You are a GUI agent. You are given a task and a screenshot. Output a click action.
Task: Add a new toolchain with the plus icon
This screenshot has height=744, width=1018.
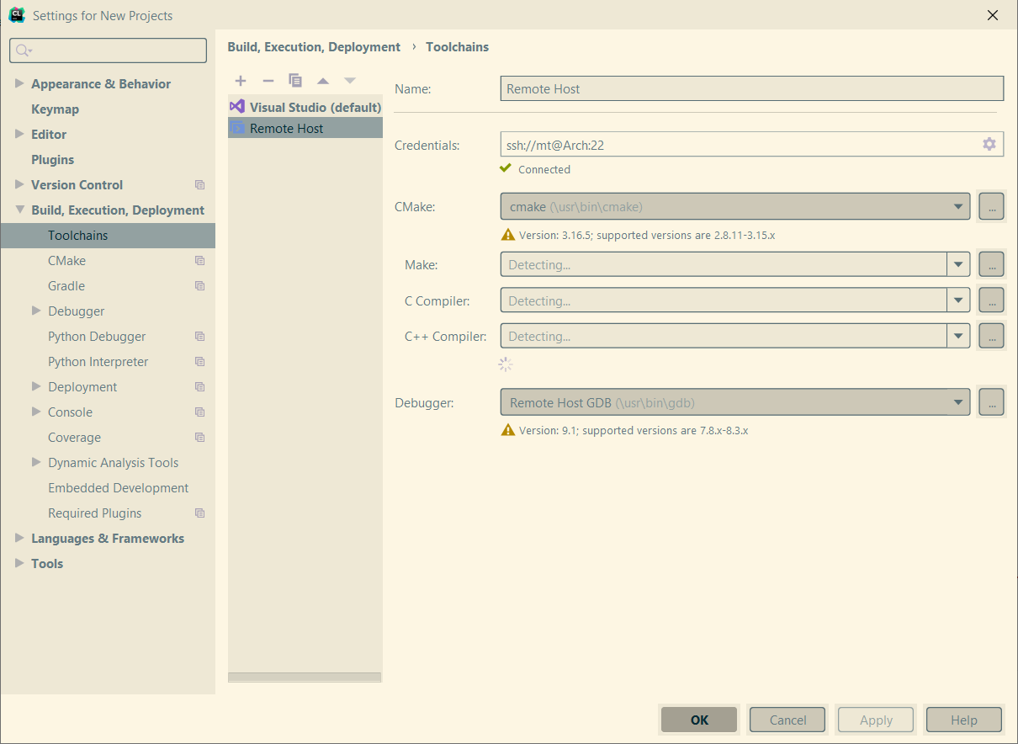pyautogui.click(x=241, y=80)
